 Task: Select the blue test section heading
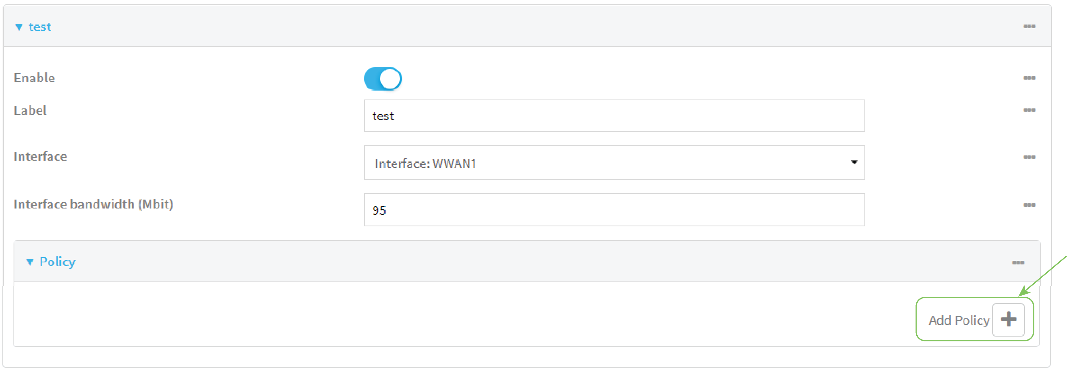[40, 27]
